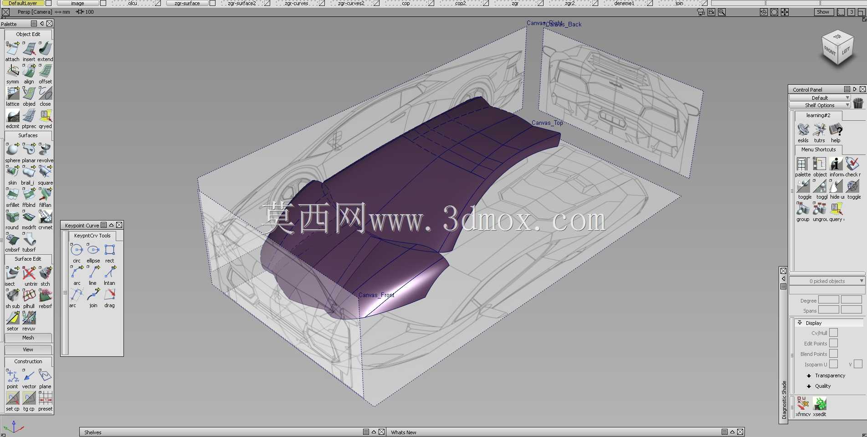Screen dimensions: 867x437
Task: Choose the ffblnd freeform blend tool
Action: pyautogui.click(x=29, y=195)
